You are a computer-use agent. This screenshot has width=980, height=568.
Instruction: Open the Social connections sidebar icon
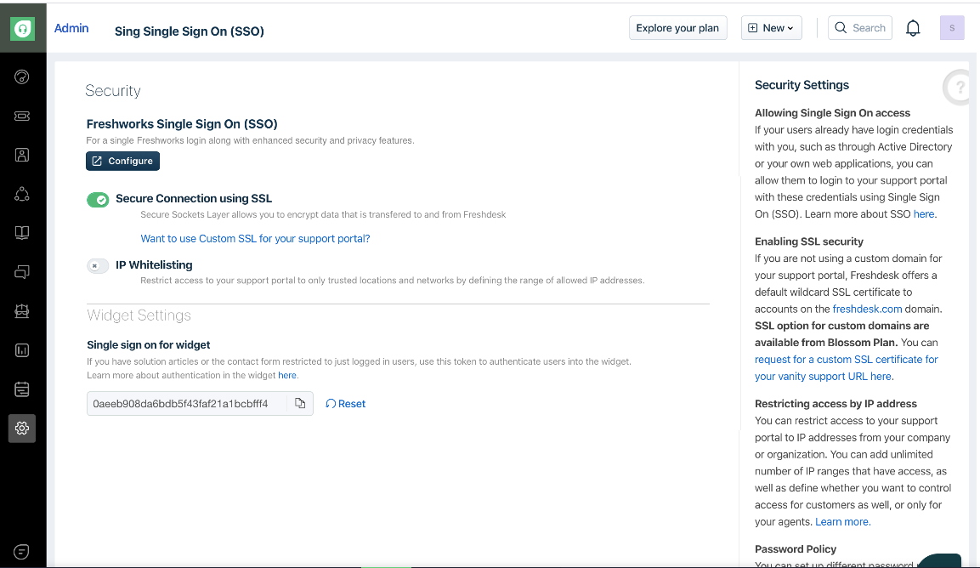22,194
